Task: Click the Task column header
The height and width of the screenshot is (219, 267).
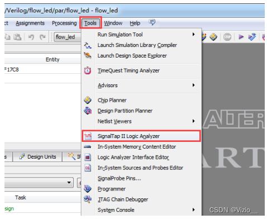Action: [21, 197]
